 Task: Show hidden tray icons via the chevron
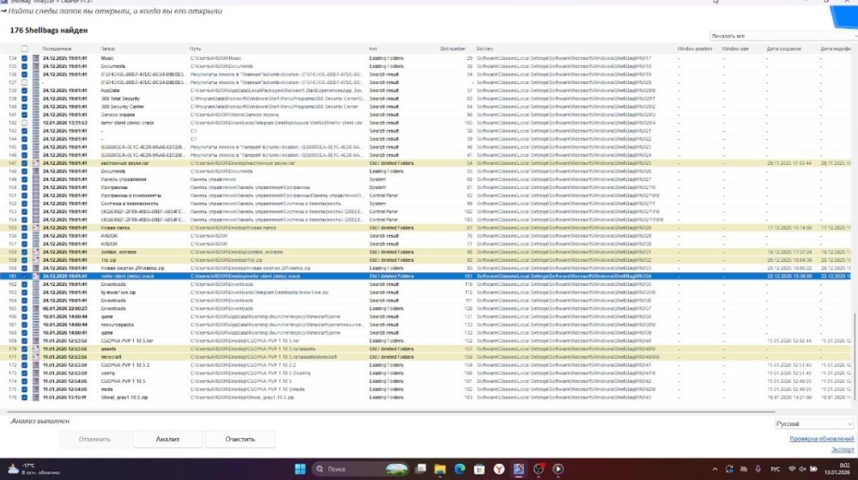click(x=715, y=469)
